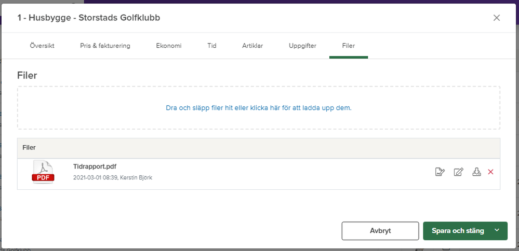Delete Tidrapport.pdf with the red X
519x251 pixels.
click(x=490, y=172)
